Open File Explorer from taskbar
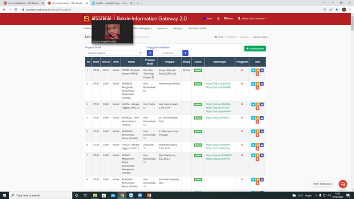The image size is (354, 199). 95,195
